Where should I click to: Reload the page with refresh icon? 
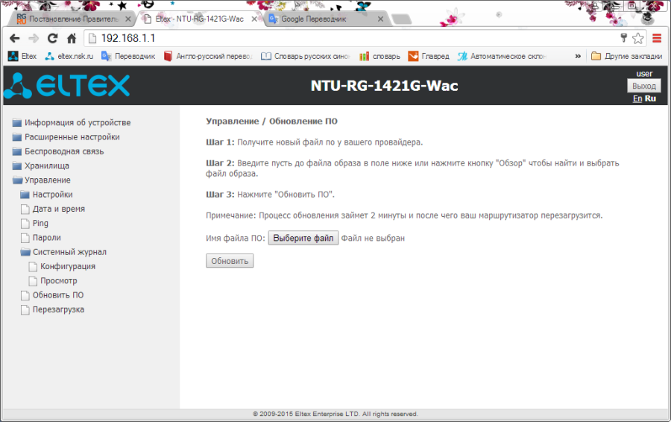point(52,39)
